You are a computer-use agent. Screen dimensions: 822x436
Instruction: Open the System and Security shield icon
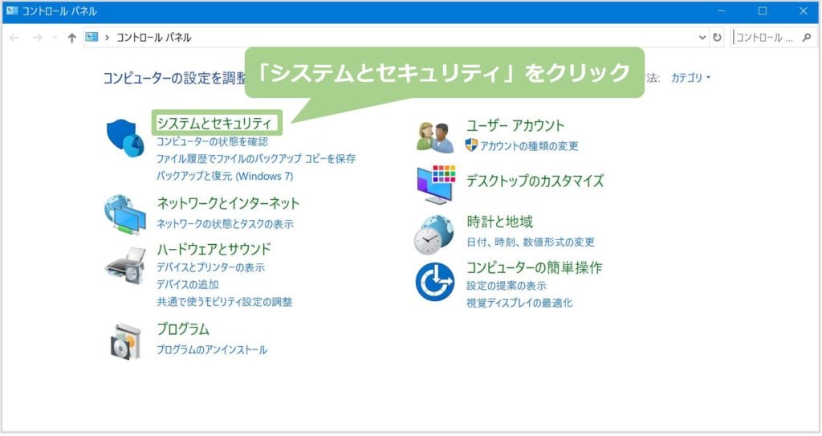[x=124, y=137]
